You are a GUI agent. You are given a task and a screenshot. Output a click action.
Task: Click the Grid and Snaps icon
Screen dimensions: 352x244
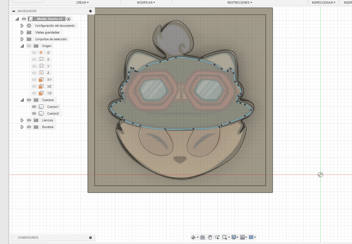pos(243,237)
